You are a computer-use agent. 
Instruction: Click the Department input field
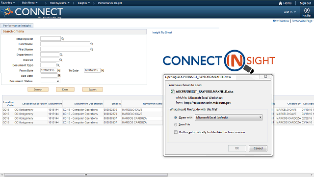pos(50,55)
